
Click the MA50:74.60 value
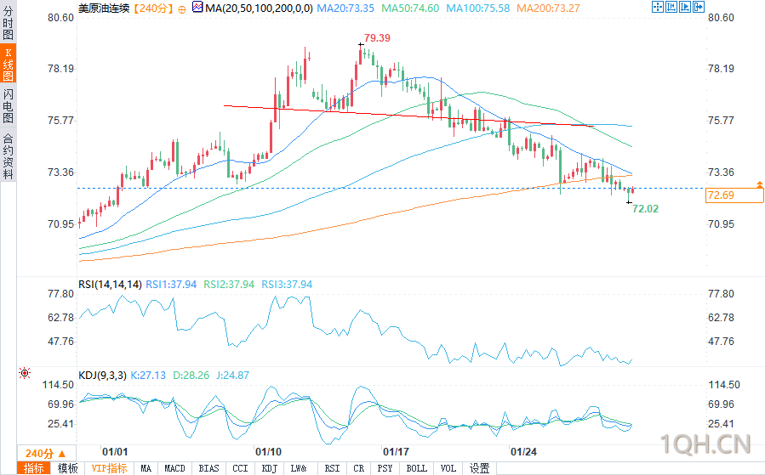pos(410,8)
